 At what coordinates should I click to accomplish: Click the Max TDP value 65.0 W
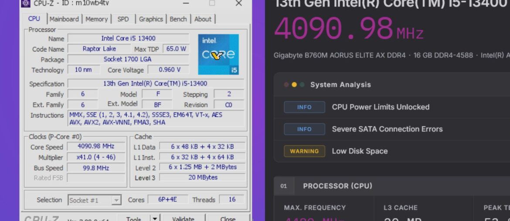[x=176, y=49]
